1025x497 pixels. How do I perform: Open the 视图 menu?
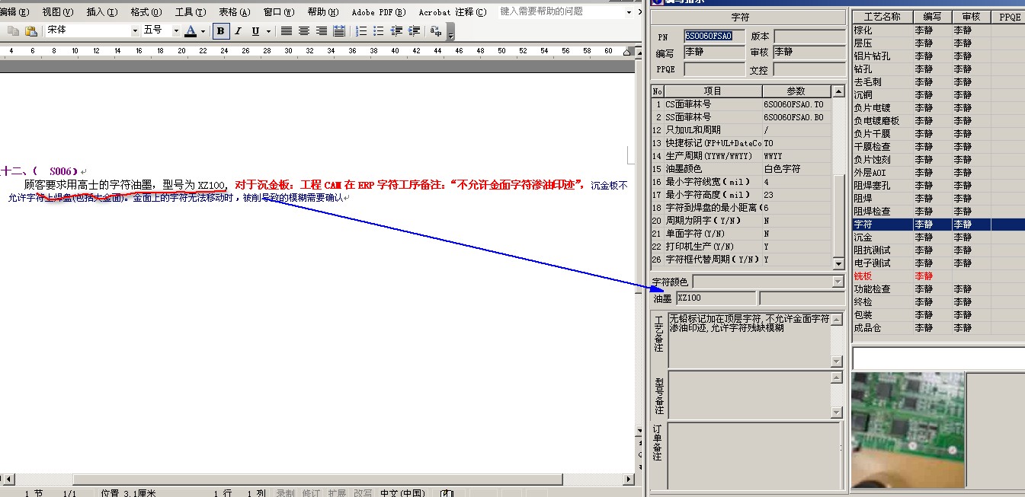[58, 12]
